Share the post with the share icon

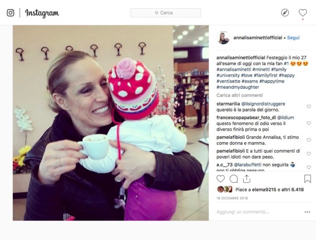click(x=247, y=179)
